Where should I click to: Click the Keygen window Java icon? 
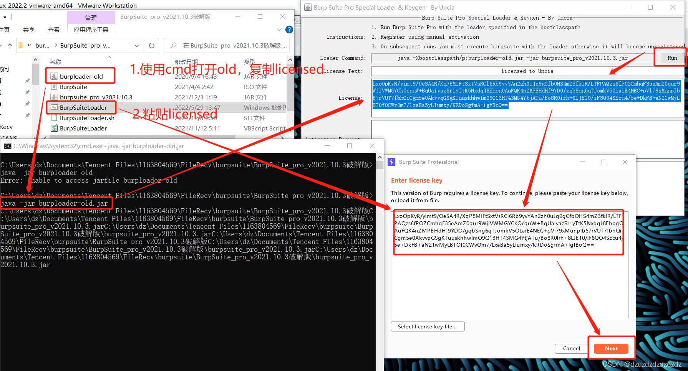(x=308, y=7)
